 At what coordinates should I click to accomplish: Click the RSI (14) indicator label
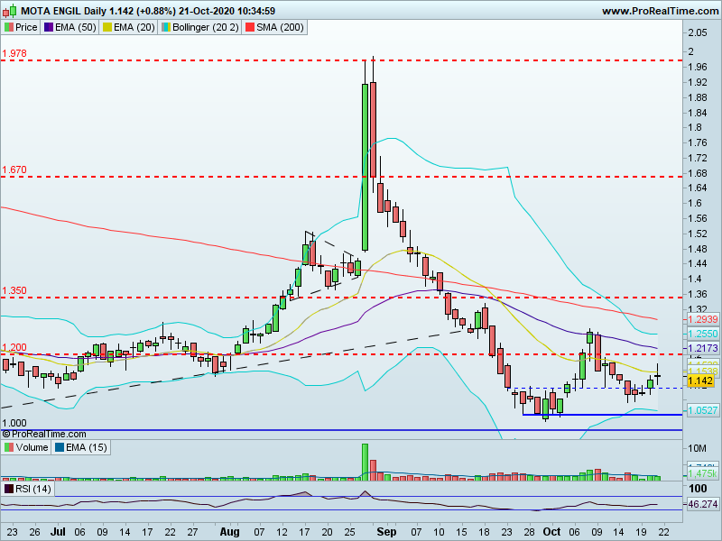(x=28, y=489)
